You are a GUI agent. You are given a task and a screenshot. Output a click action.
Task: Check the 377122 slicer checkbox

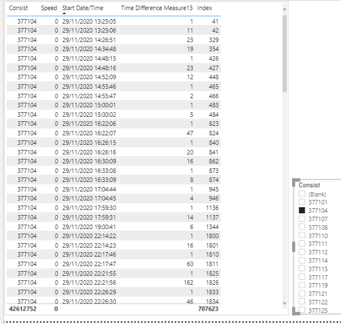click(x=302, y=302)
